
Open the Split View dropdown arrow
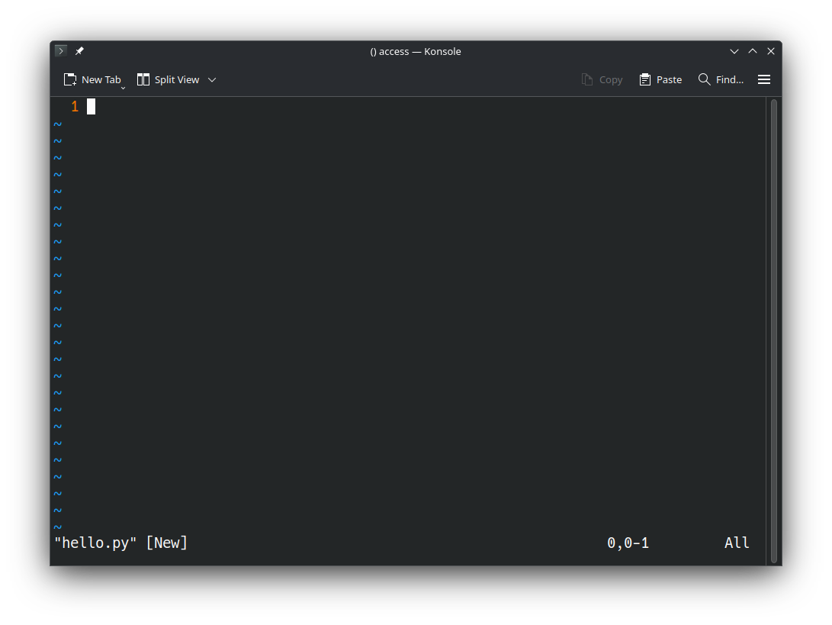[x=212, y=79]
